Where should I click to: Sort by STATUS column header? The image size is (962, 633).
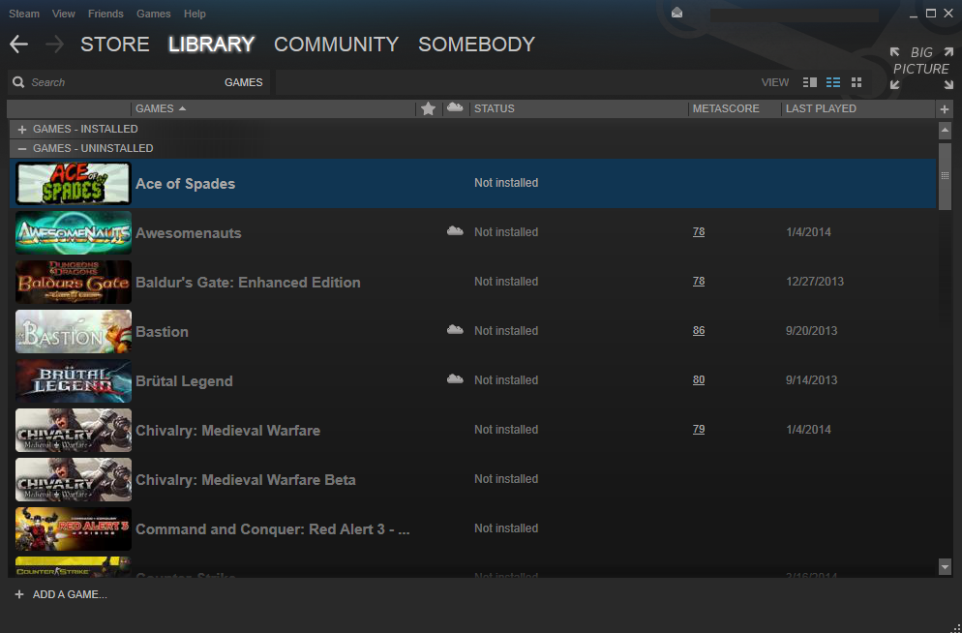pos(495,108)
